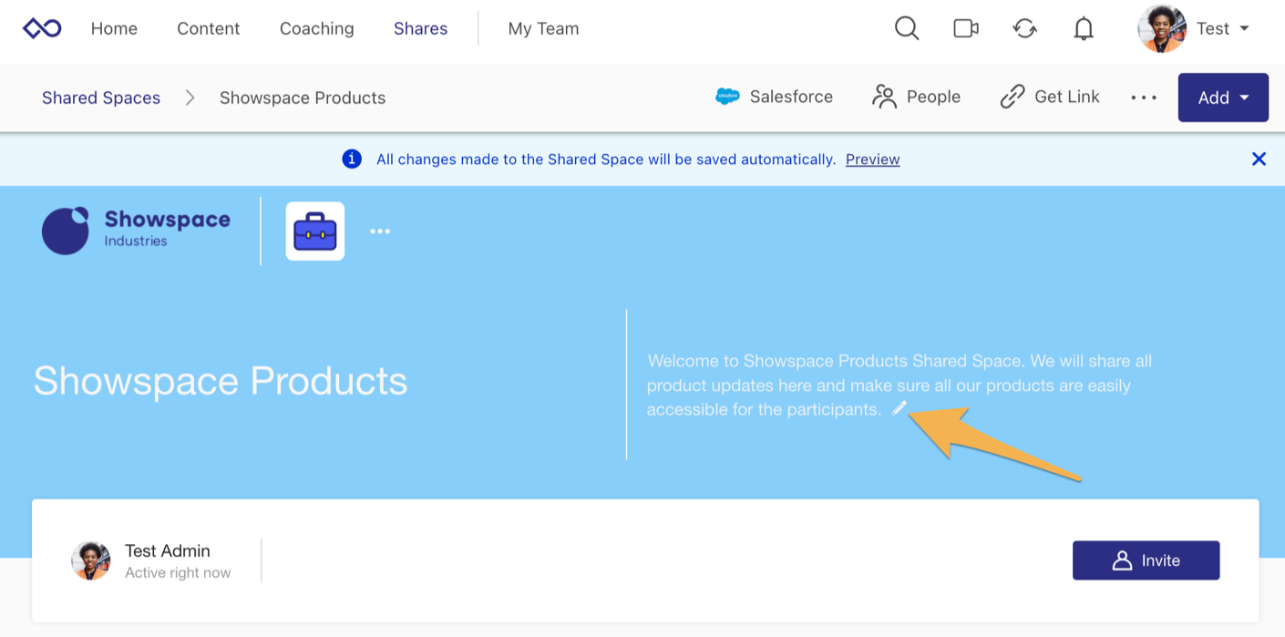Switch to the Shares tab
This screenshot has height=637, width=1285.
coord(420,28)
